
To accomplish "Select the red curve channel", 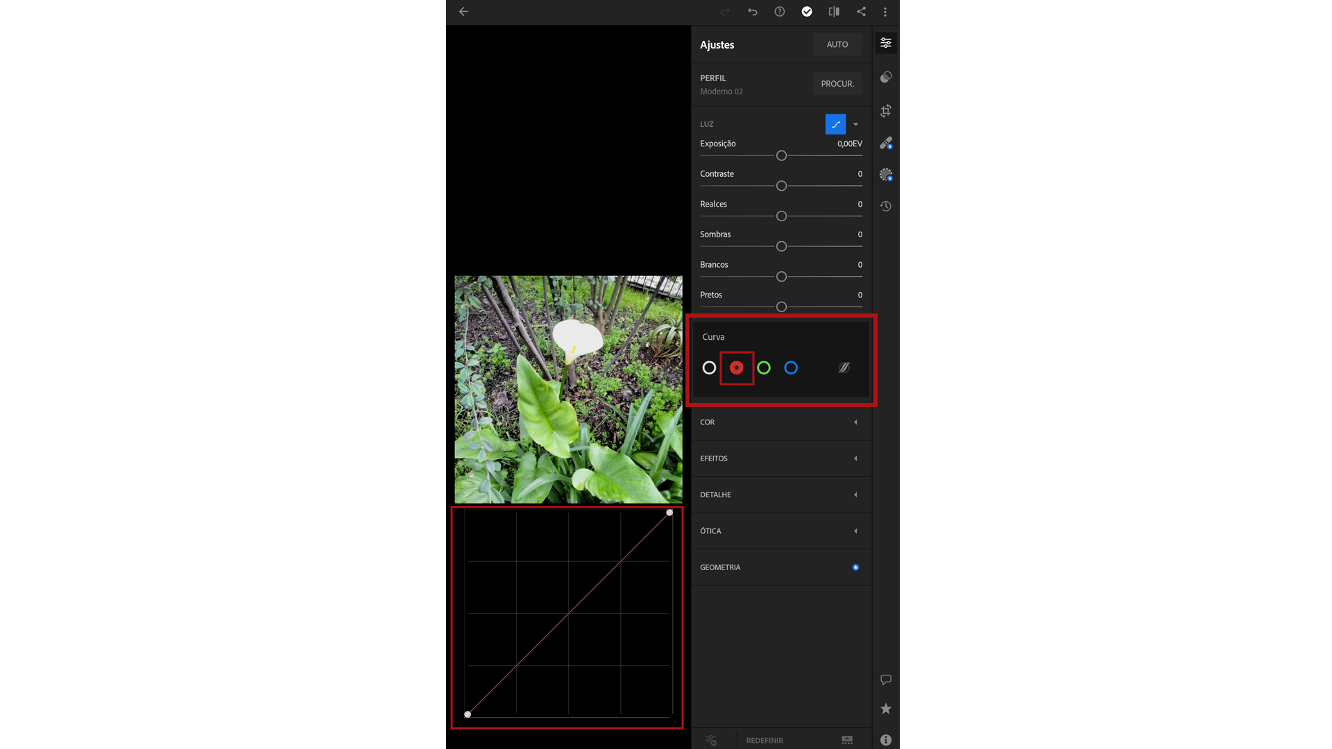I will pyautogui.click(x=736, y=368).
